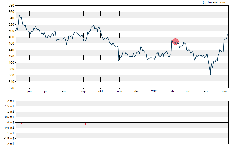Viewport: 233px width, 148px height.
Task: Click the 460 price axis label
Action: click(12, 43)
